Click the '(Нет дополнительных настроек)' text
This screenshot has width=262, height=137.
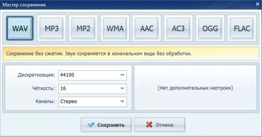195,88
